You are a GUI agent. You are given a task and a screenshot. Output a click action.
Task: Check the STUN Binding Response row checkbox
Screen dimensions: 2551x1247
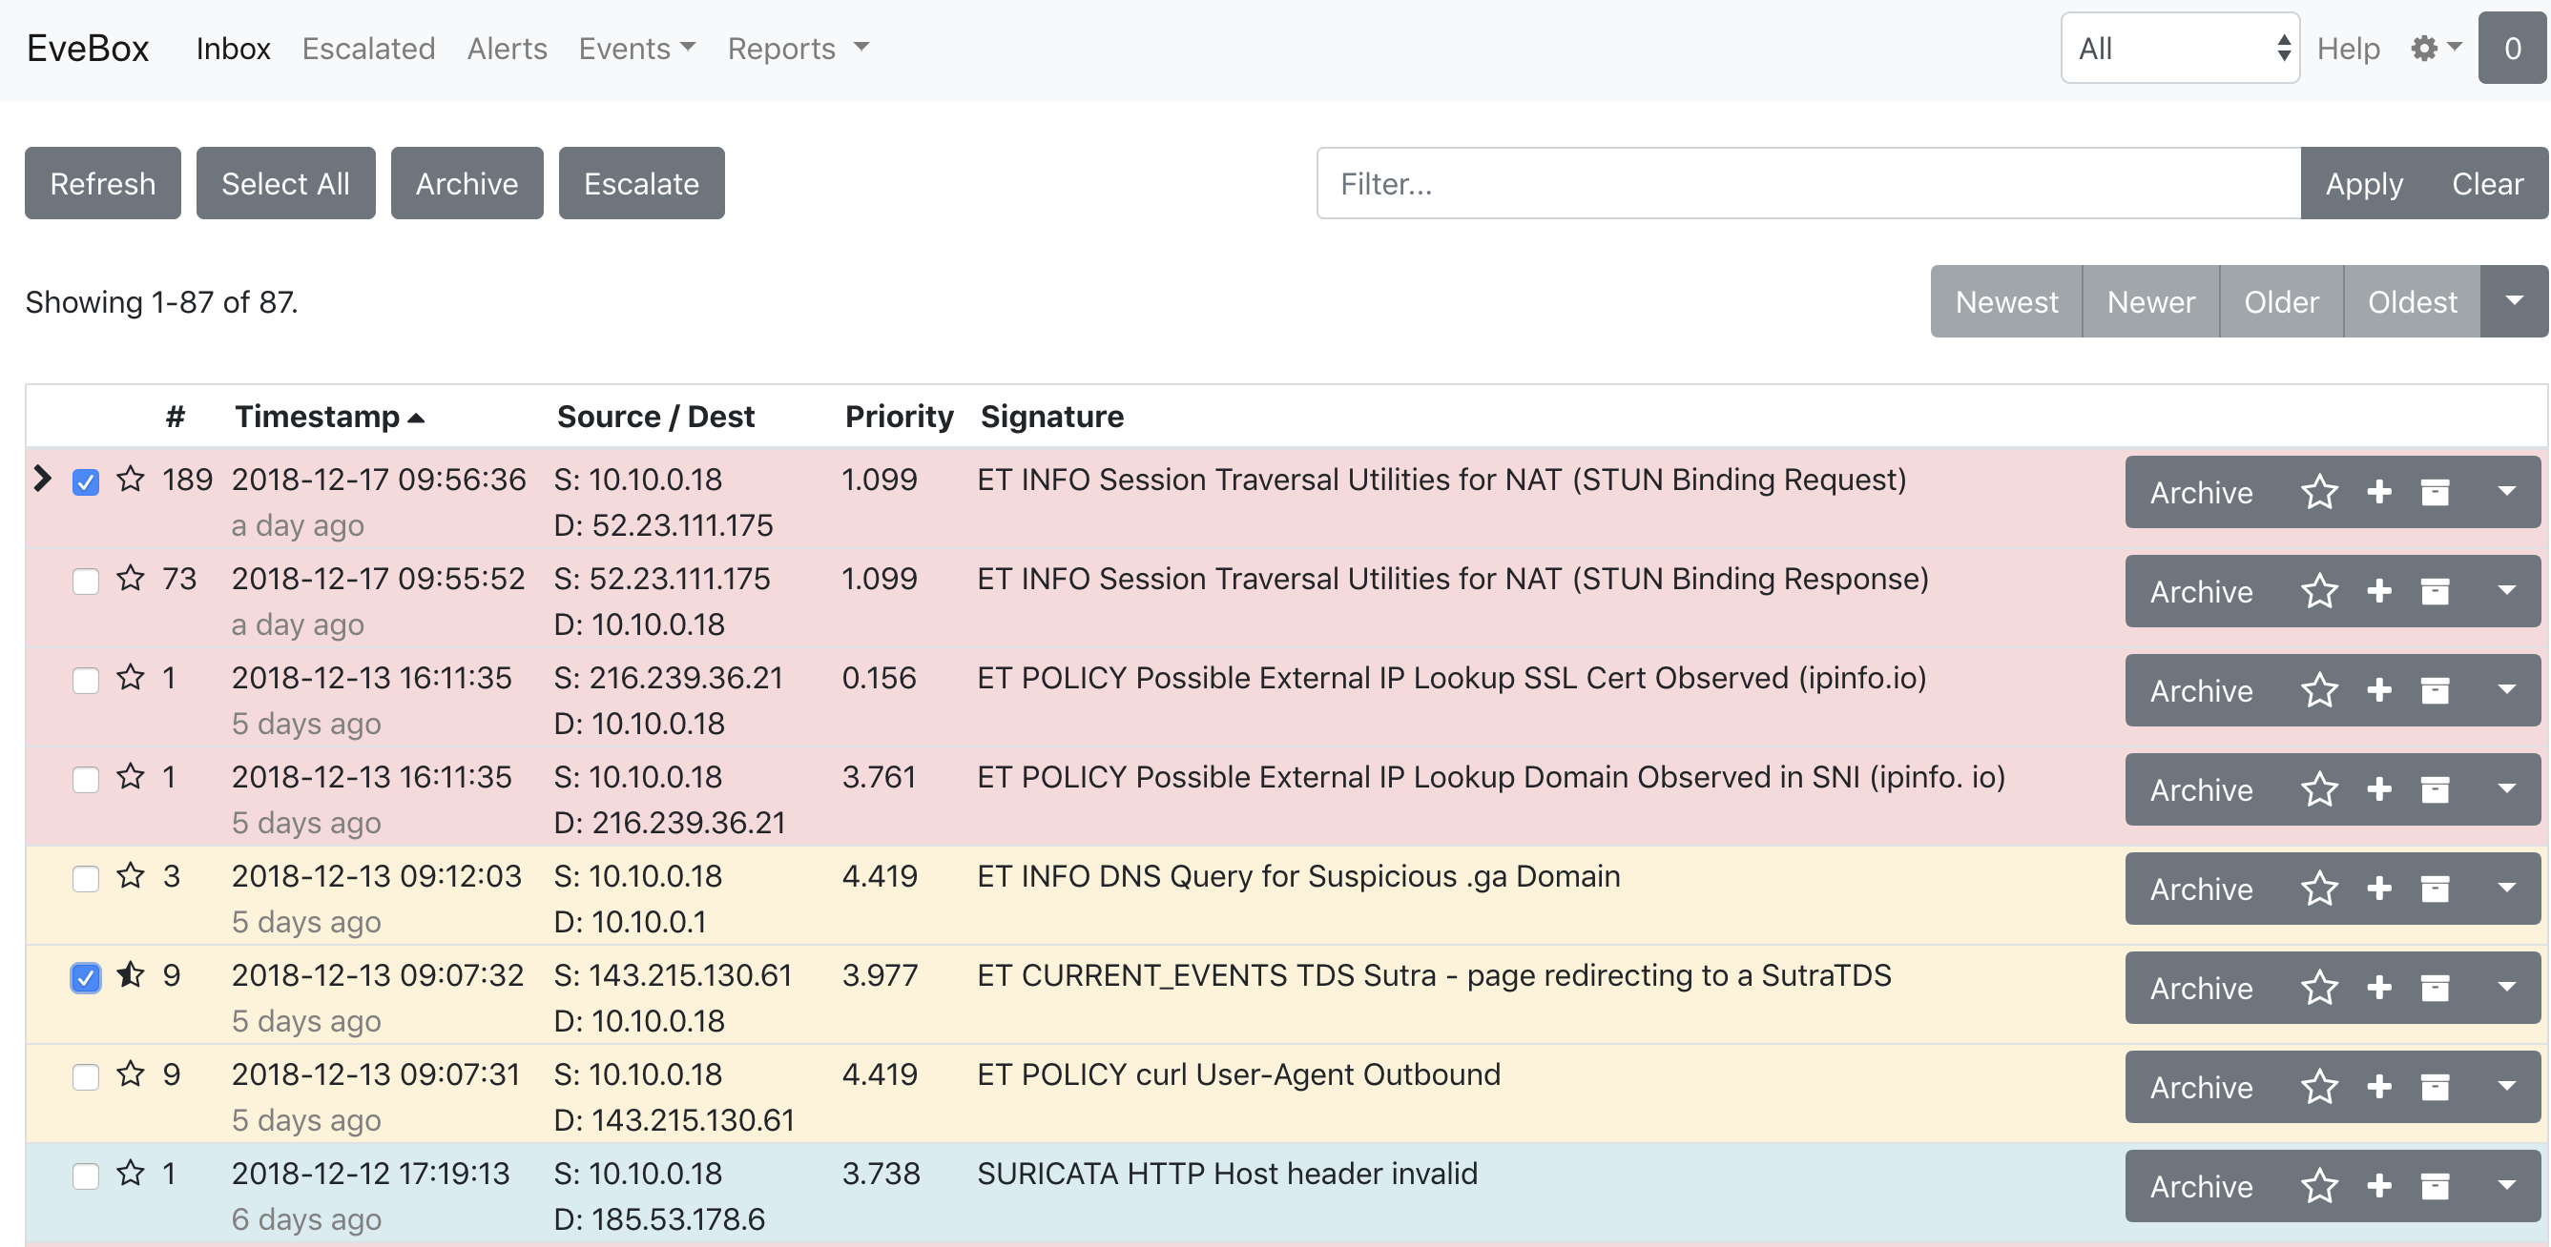(86, 582)
